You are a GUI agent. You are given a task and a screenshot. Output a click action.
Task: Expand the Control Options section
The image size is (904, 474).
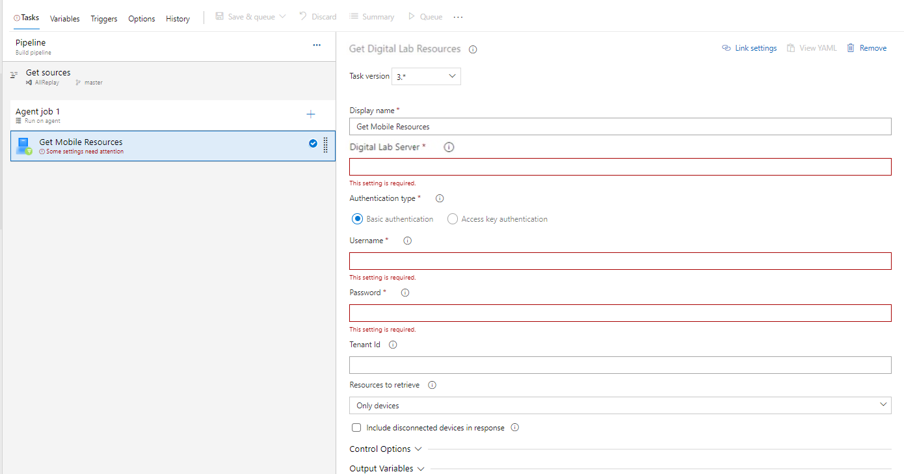[386, 449]
